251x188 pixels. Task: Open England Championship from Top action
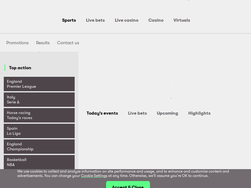pyautogui.click(x=39, y=147)
